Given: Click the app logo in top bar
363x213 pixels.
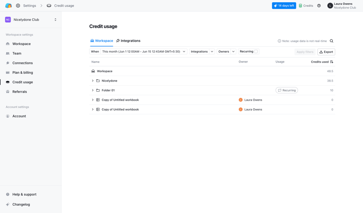Looking at the screenshot, I should pos(8,5).
